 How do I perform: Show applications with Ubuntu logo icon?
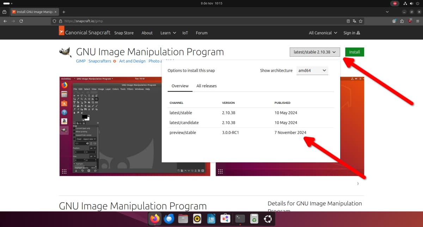point(268,219)
